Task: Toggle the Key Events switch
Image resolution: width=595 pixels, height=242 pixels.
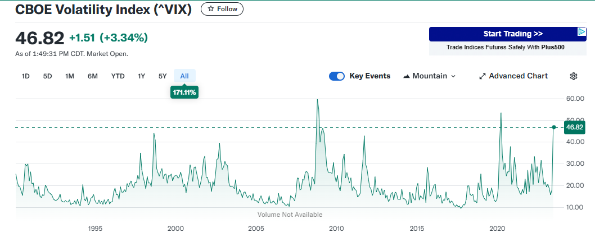Action: (x=337, y=76)
